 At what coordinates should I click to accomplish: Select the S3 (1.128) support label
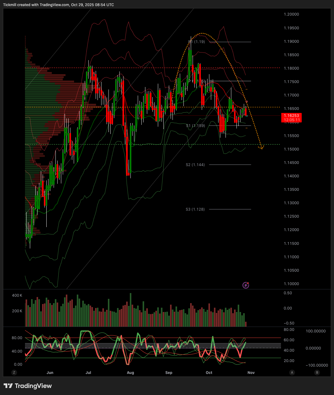(195, 209)
